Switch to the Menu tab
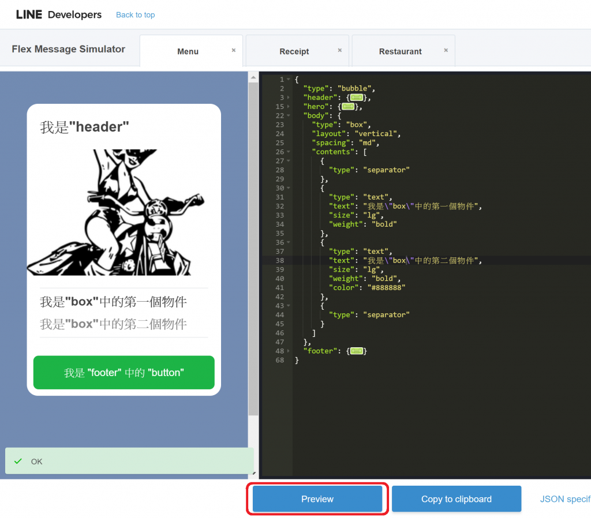The width and height of the screenshot is (591, 518). [188, 51]
